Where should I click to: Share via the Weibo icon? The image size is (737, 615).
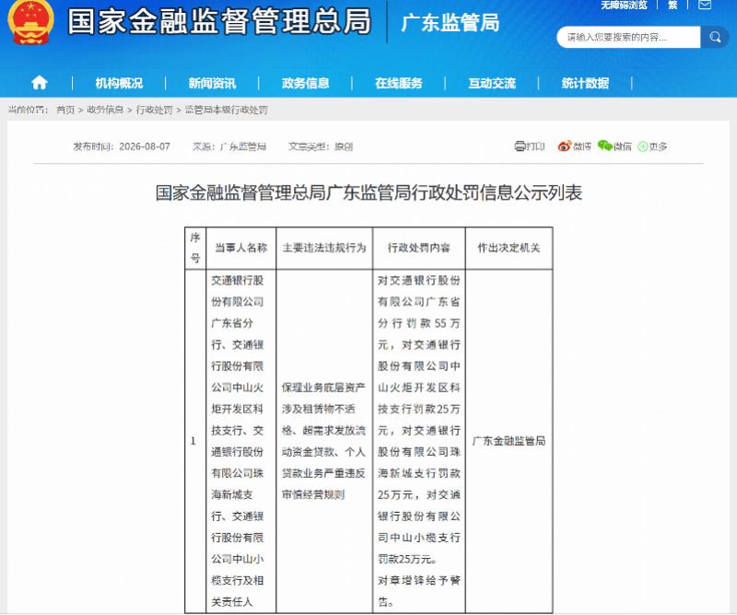(x=564, y=146)
